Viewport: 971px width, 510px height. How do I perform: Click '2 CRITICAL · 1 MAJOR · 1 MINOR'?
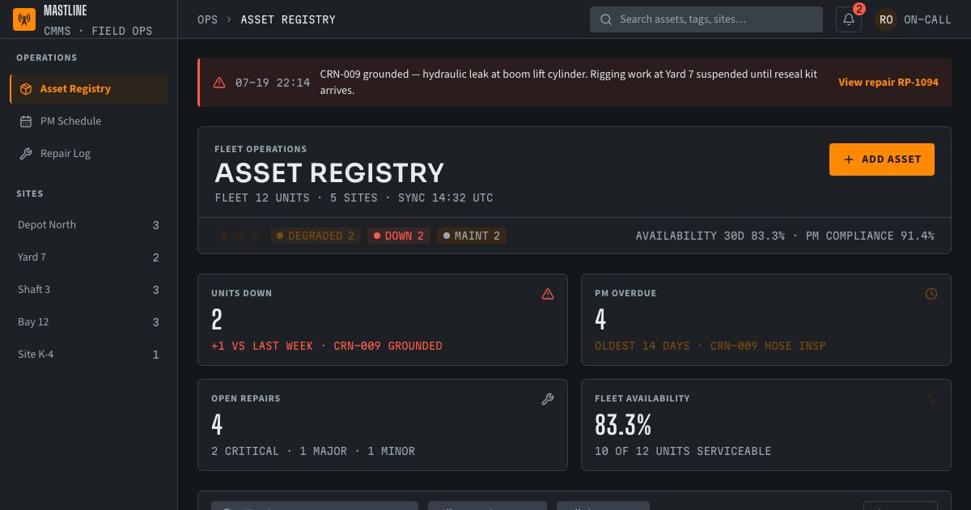point(313,451)
